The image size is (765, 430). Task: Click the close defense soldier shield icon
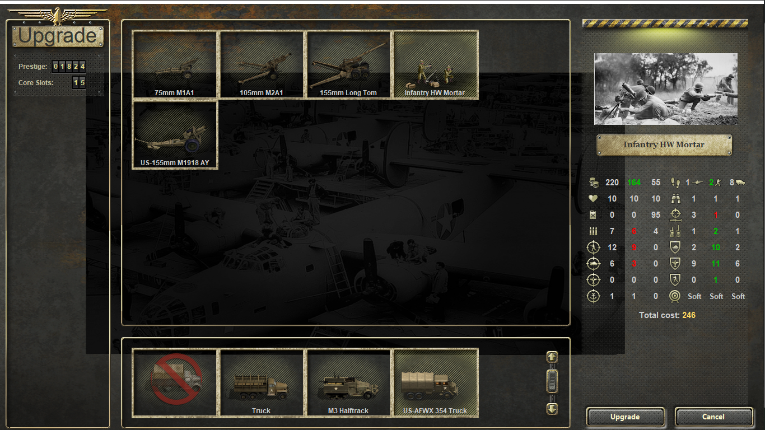(675, 280)
